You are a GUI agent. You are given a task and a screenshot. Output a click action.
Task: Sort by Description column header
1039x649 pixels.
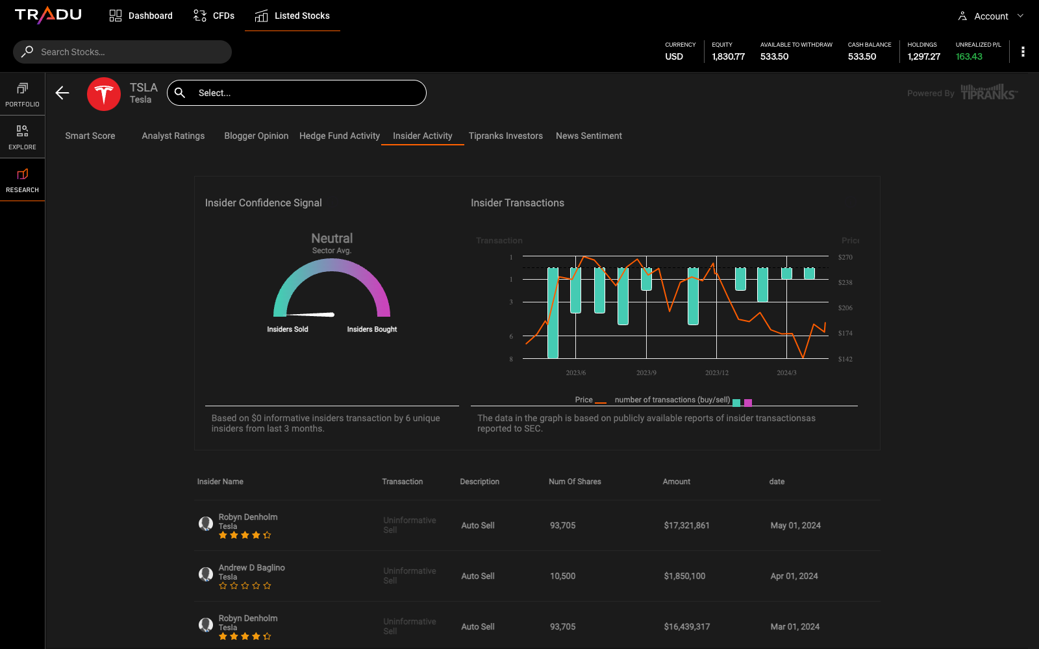pyautogui.click(x=480, y=482)
